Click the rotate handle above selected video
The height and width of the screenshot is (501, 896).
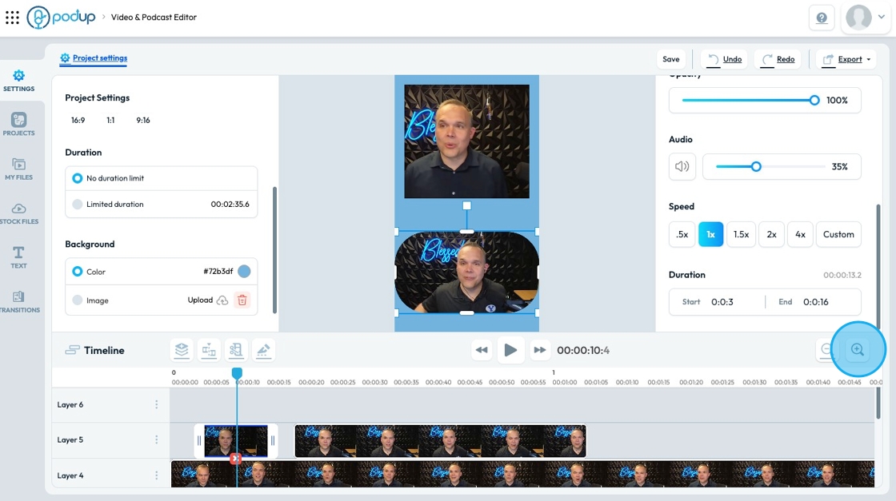[x=467, y=205]
